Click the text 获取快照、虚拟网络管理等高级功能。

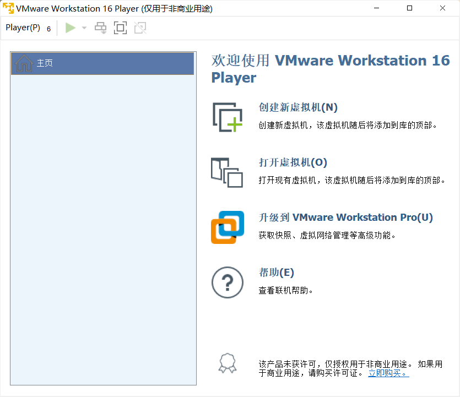coord(327,236)
